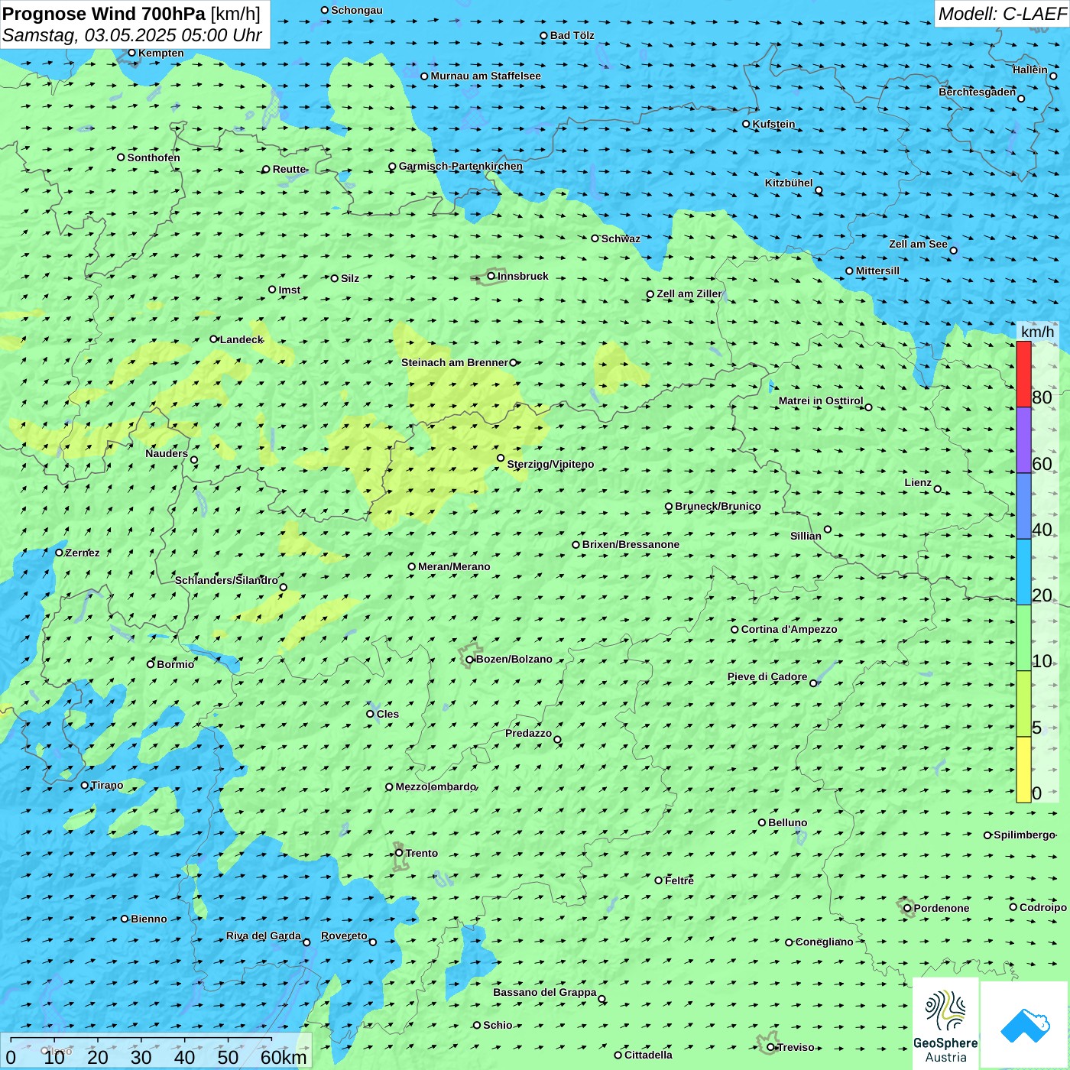Click the Cortina d'Ampezzo marker

734,630
